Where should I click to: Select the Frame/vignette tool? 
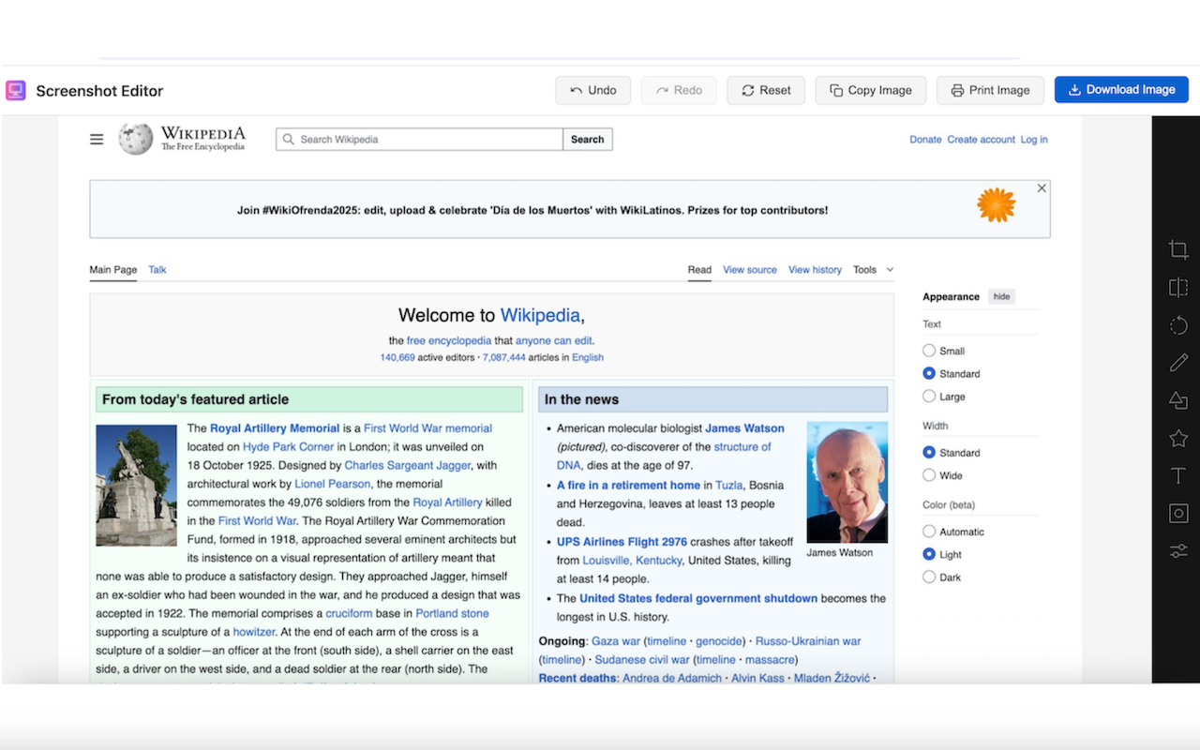(x=1178, y=514)
